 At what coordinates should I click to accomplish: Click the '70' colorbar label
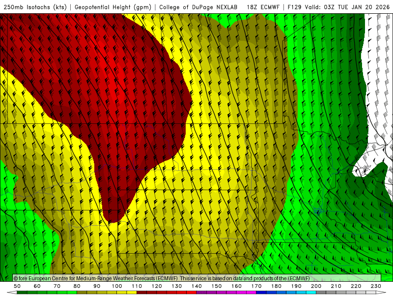pyautogui.click(x=57, y=286)
